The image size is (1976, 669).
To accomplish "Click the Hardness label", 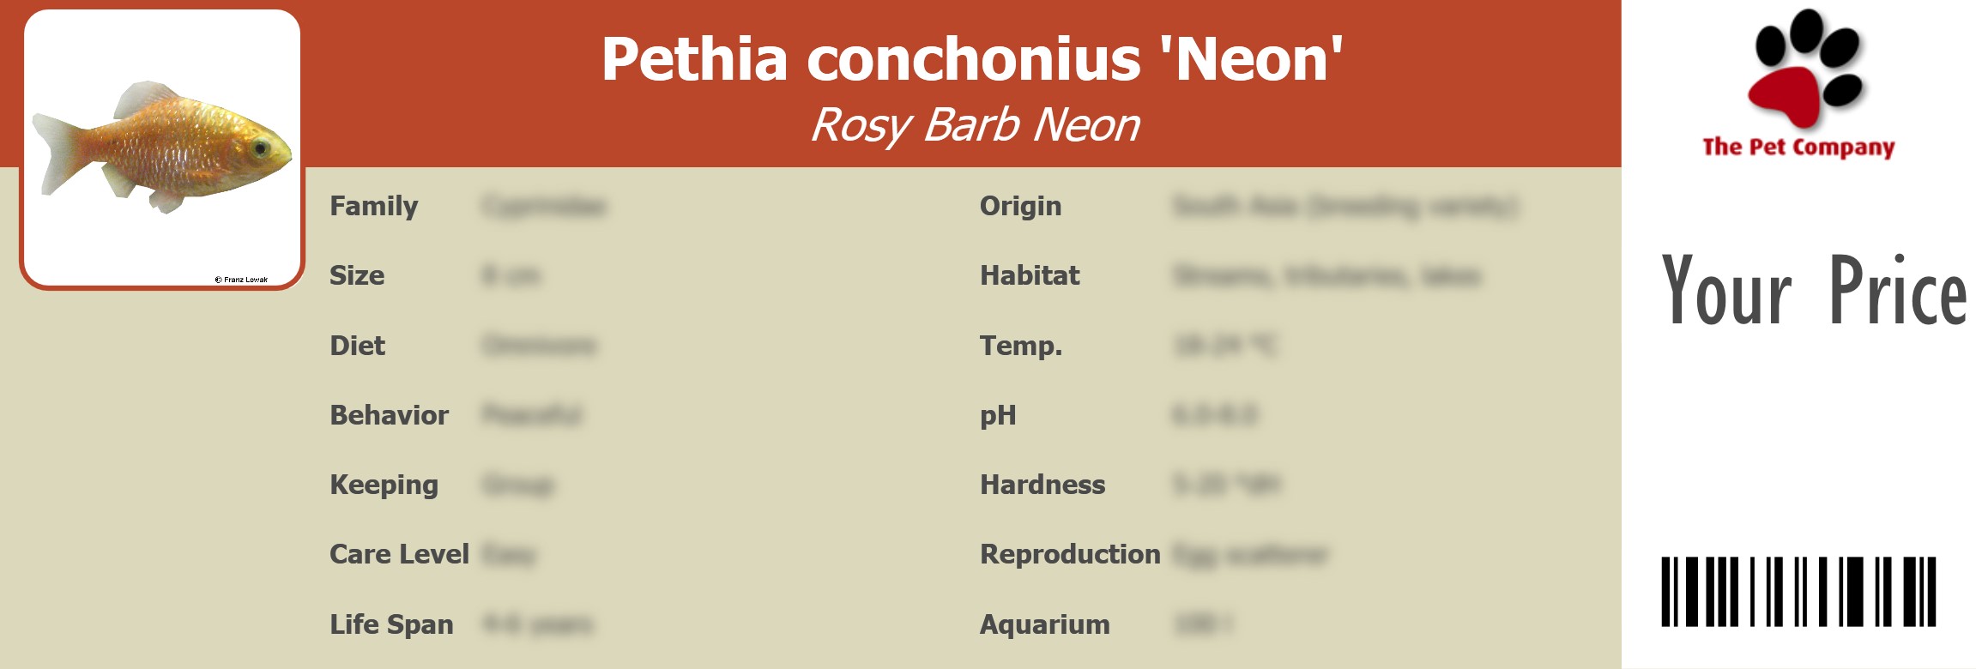I will coord(1042,485).
